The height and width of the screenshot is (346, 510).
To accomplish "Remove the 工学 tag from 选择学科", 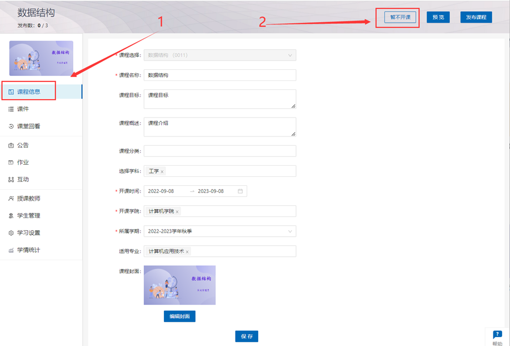I will pyautogui.click(x=162, y=172).
